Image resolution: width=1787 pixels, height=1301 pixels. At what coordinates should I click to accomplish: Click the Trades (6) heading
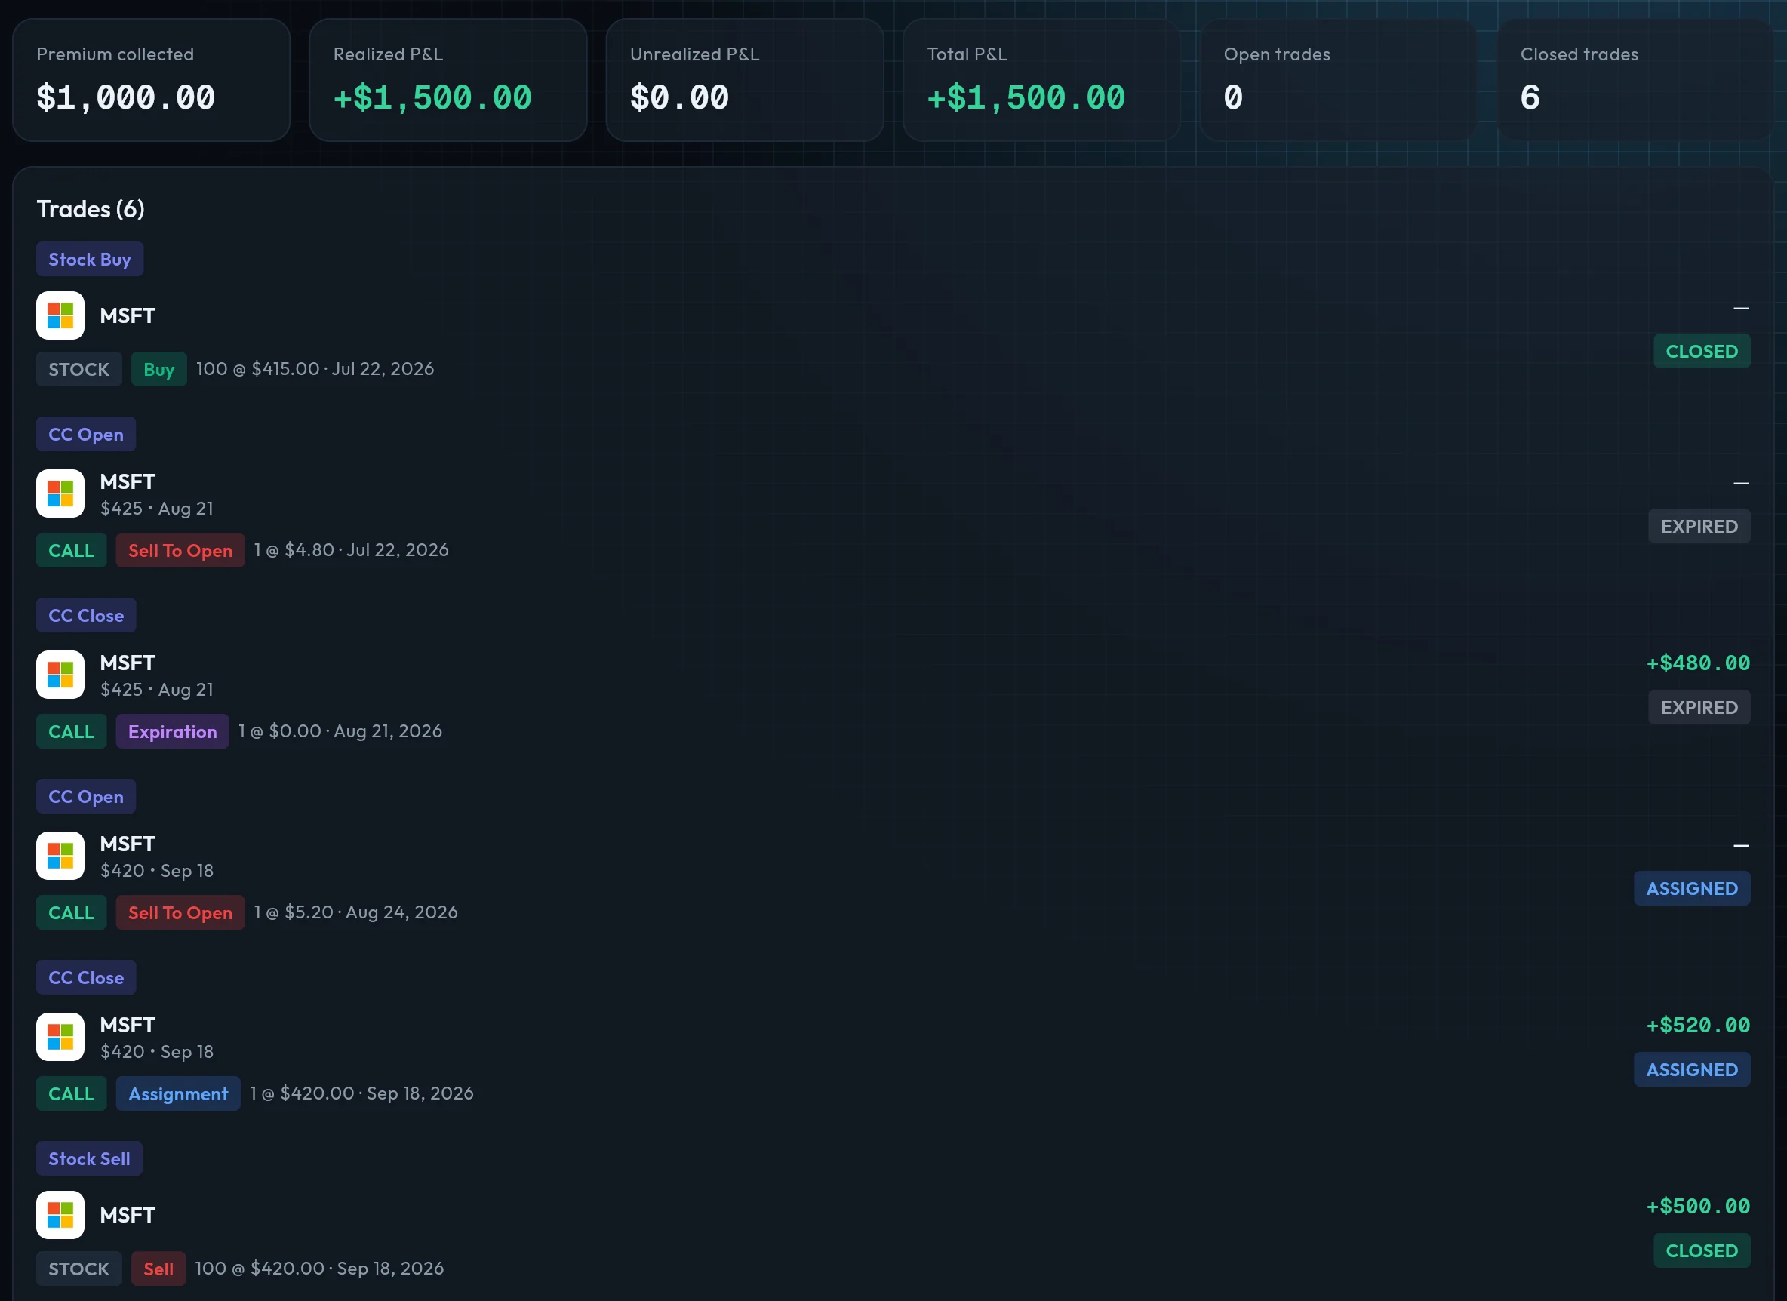point(91,209)
